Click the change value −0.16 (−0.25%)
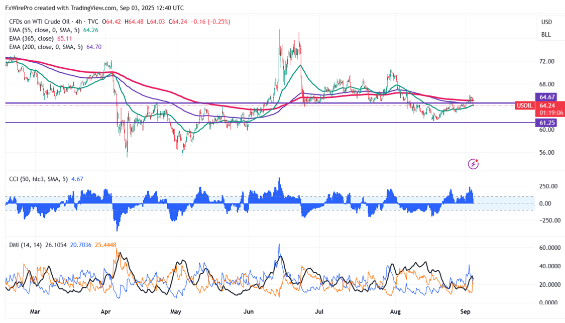This screenshot has height=323, width=565. coord(210,22)
